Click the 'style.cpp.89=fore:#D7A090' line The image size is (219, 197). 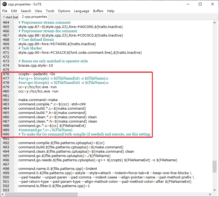(x=57, y=44)
